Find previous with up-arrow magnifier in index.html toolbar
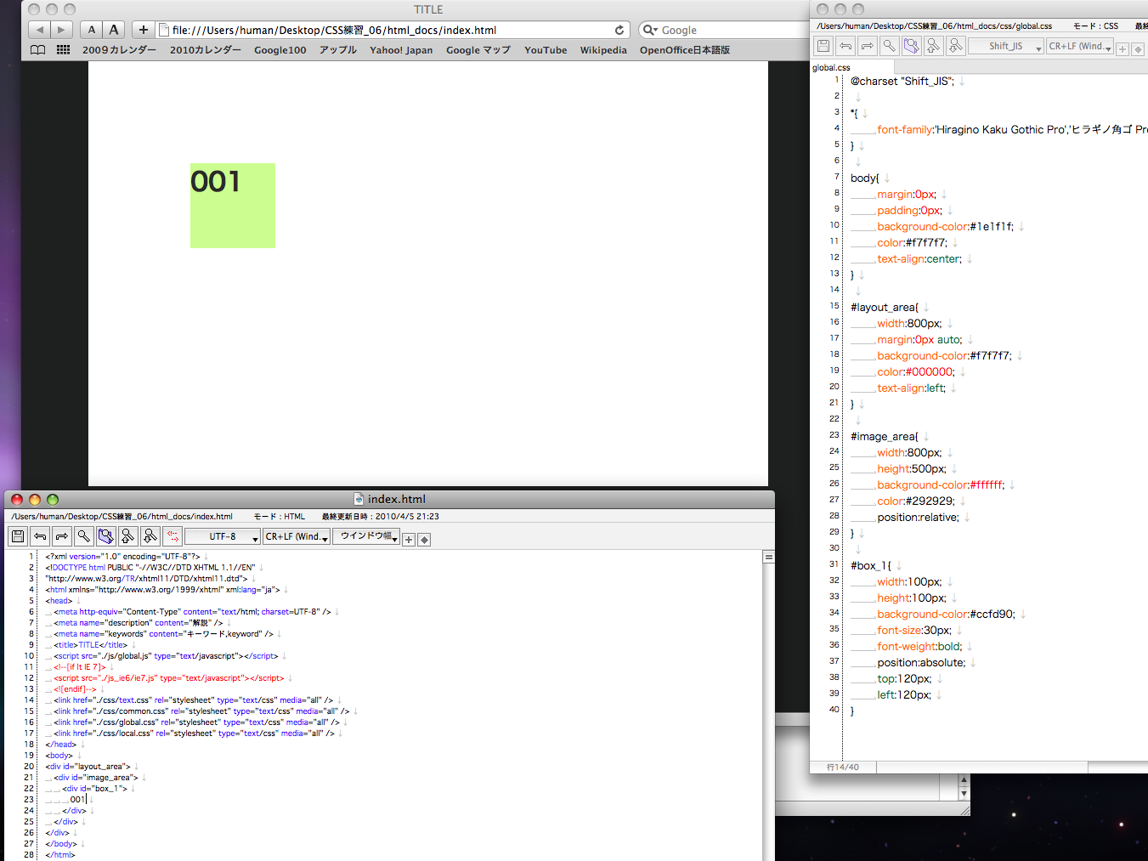Image resolution: width=1148 pixels, height=861 pixels. (128, 536)
